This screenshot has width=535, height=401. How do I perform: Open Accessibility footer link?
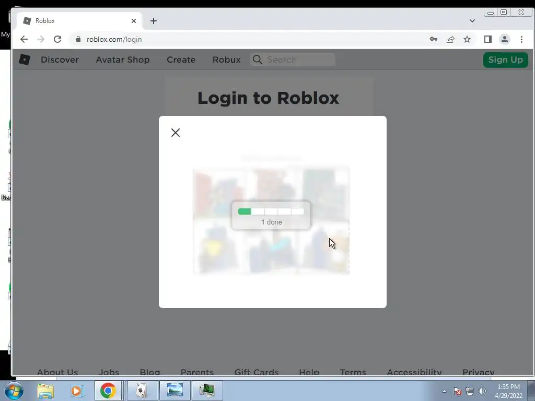(x=414, y=372)
